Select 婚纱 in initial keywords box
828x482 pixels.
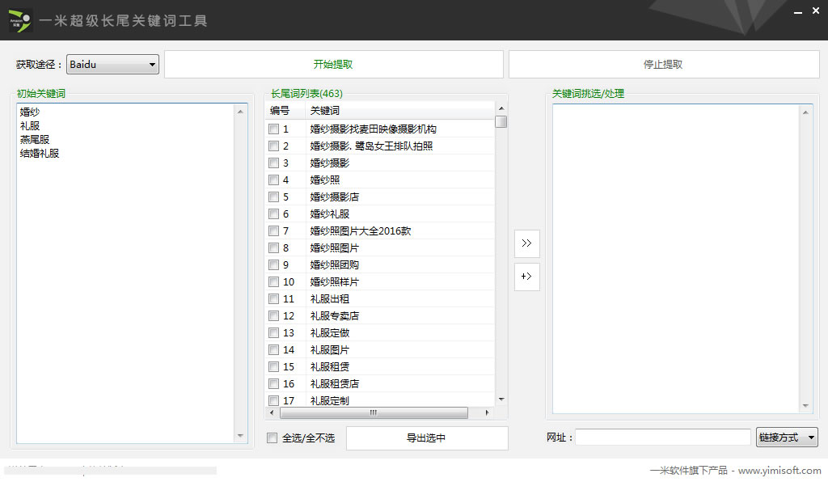point(30,112)
